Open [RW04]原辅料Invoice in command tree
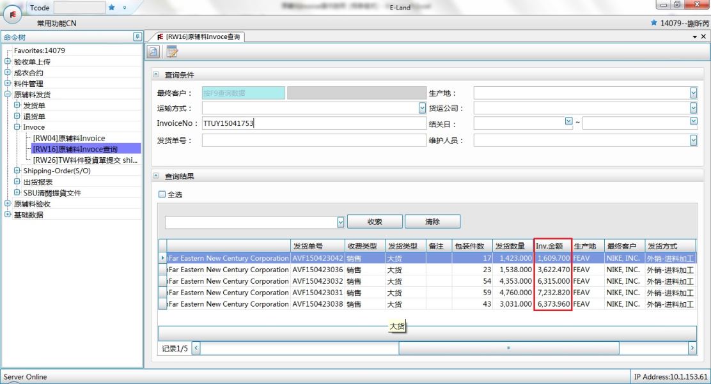 pos(69,138)
